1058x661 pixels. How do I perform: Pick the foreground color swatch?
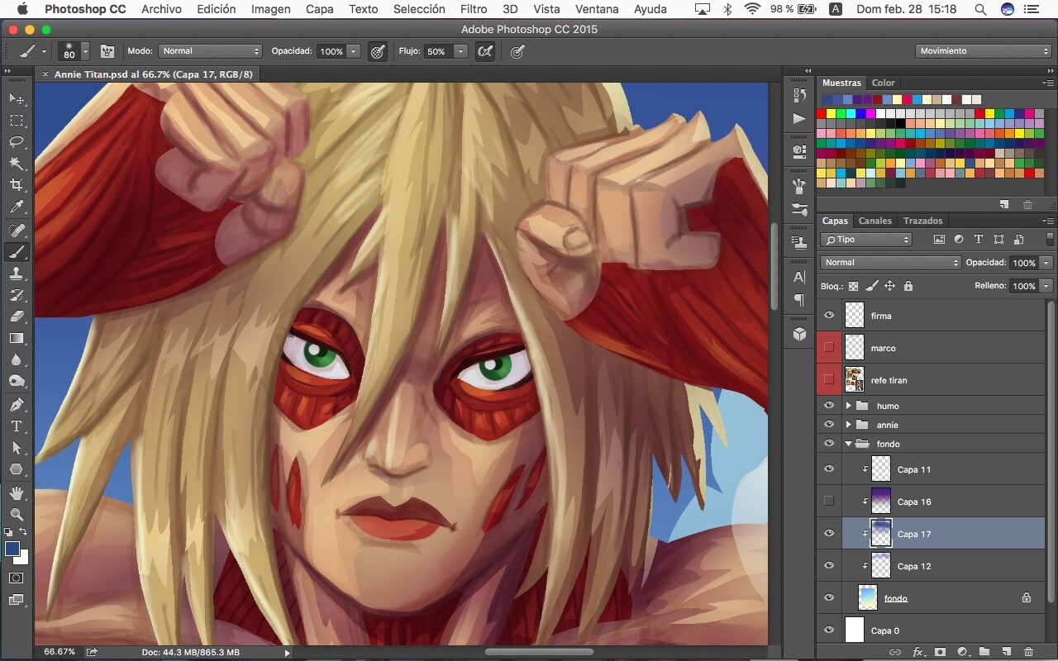[x=12, y=549]
